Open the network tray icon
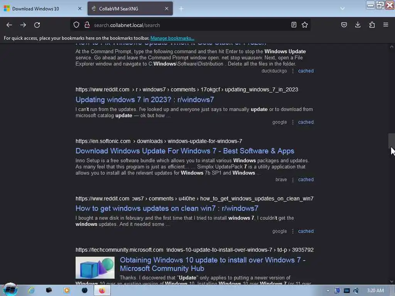The image size is (395, 296). pyautogui.click(x=347, y=291)
